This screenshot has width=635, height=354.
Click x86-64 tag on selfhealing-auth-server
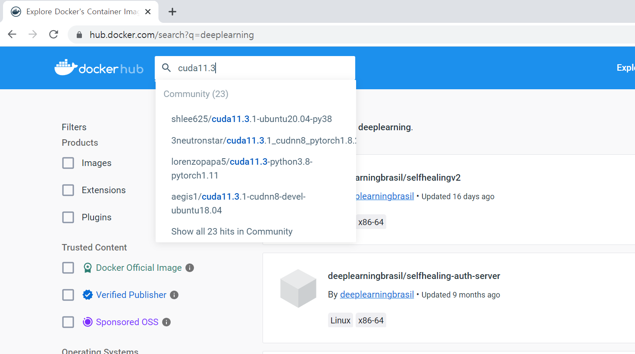(x=371, y=320)
